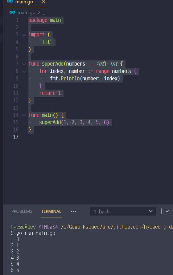Click MINGW64 in terminal prompt
173x275 pixels.
(48, 227)
